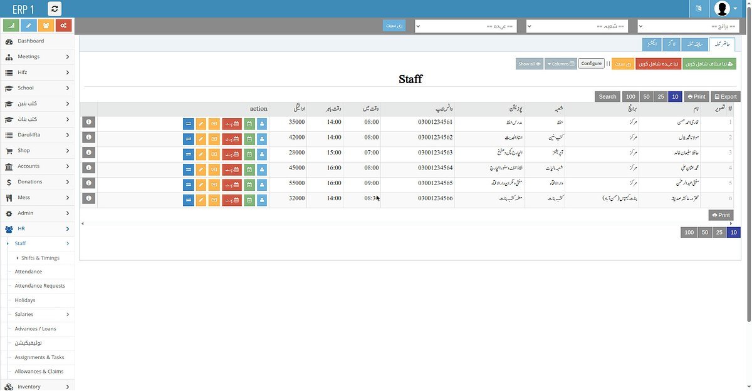The width and height of the screenshot is (752, 391).
Task: Click the info icon on the 32000 row
Action: 88,198
